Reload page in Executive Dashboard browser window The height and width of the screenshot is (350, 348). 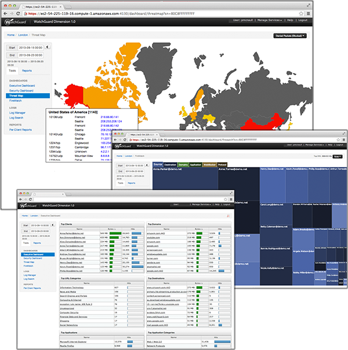(30, 199)
